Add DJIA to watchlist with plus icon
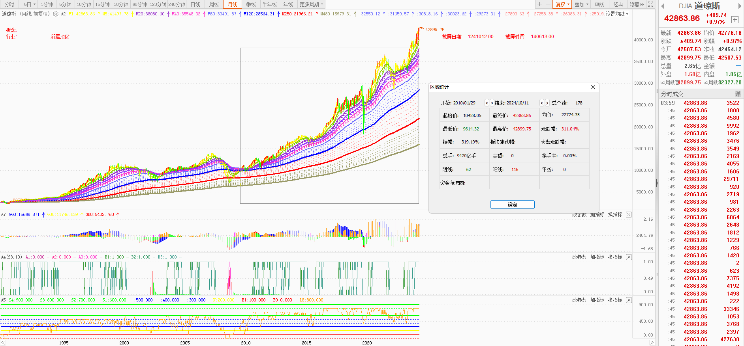The image size is (744, 346). tap(735, 20)
